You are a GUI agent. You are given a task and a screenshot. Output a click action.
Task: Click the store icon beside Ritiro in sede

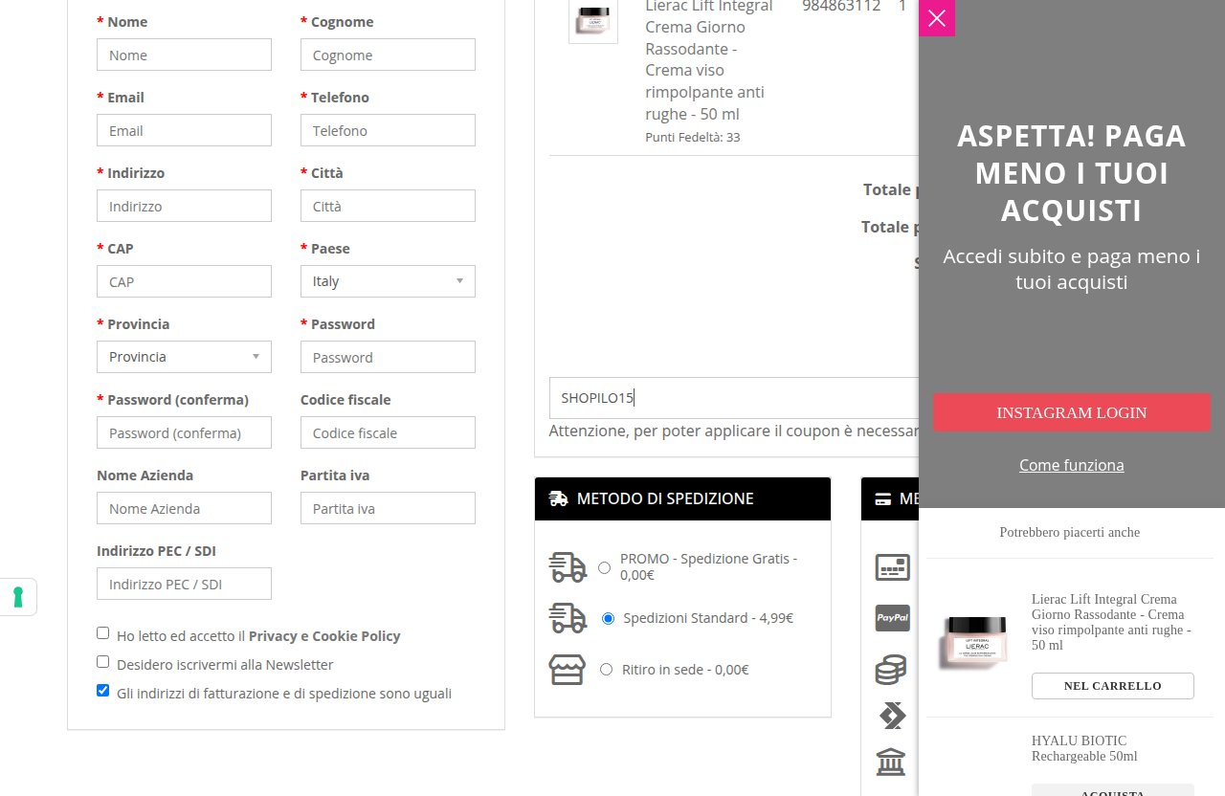[x=568, y=670]
